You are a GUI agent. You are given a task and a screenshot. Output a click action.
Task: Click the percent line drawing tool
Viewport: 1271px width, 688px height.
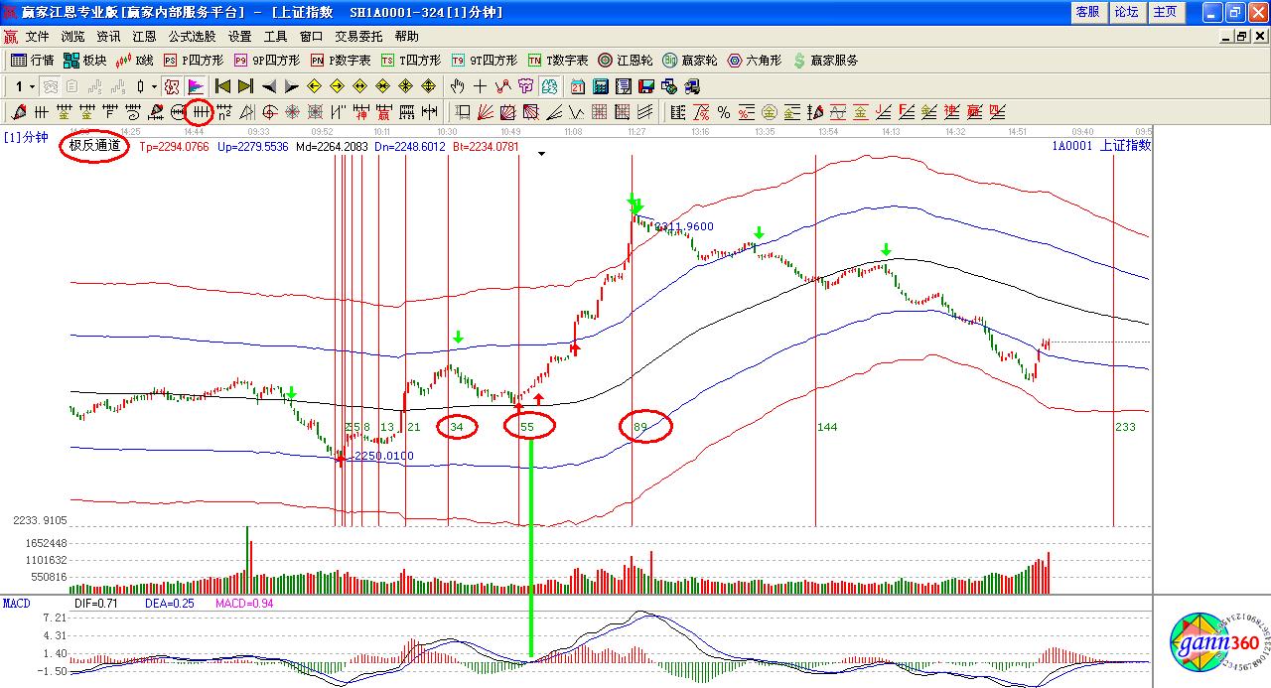tap(724, 112)
